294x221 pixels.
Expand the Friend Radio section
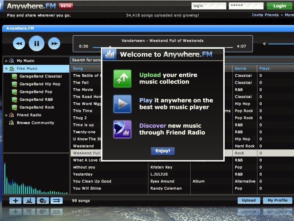[6, 115]
